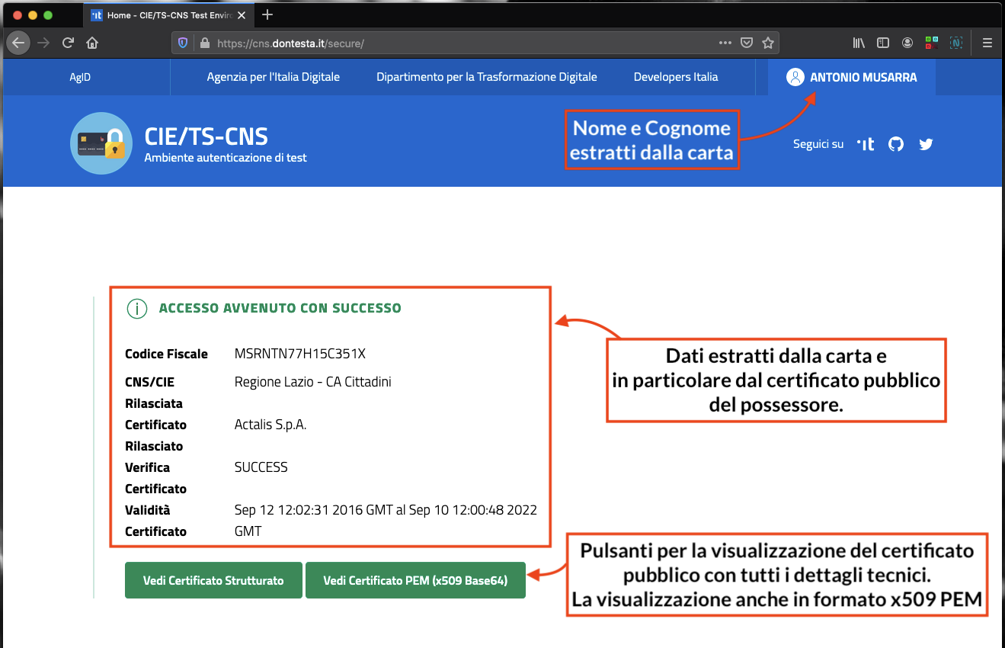Open the Twitter social icon
The image size is (1005, 648).
tap(926, 144)
